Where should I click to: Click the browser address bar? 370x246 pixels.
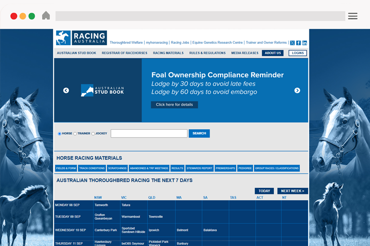[x=200, y=16]
